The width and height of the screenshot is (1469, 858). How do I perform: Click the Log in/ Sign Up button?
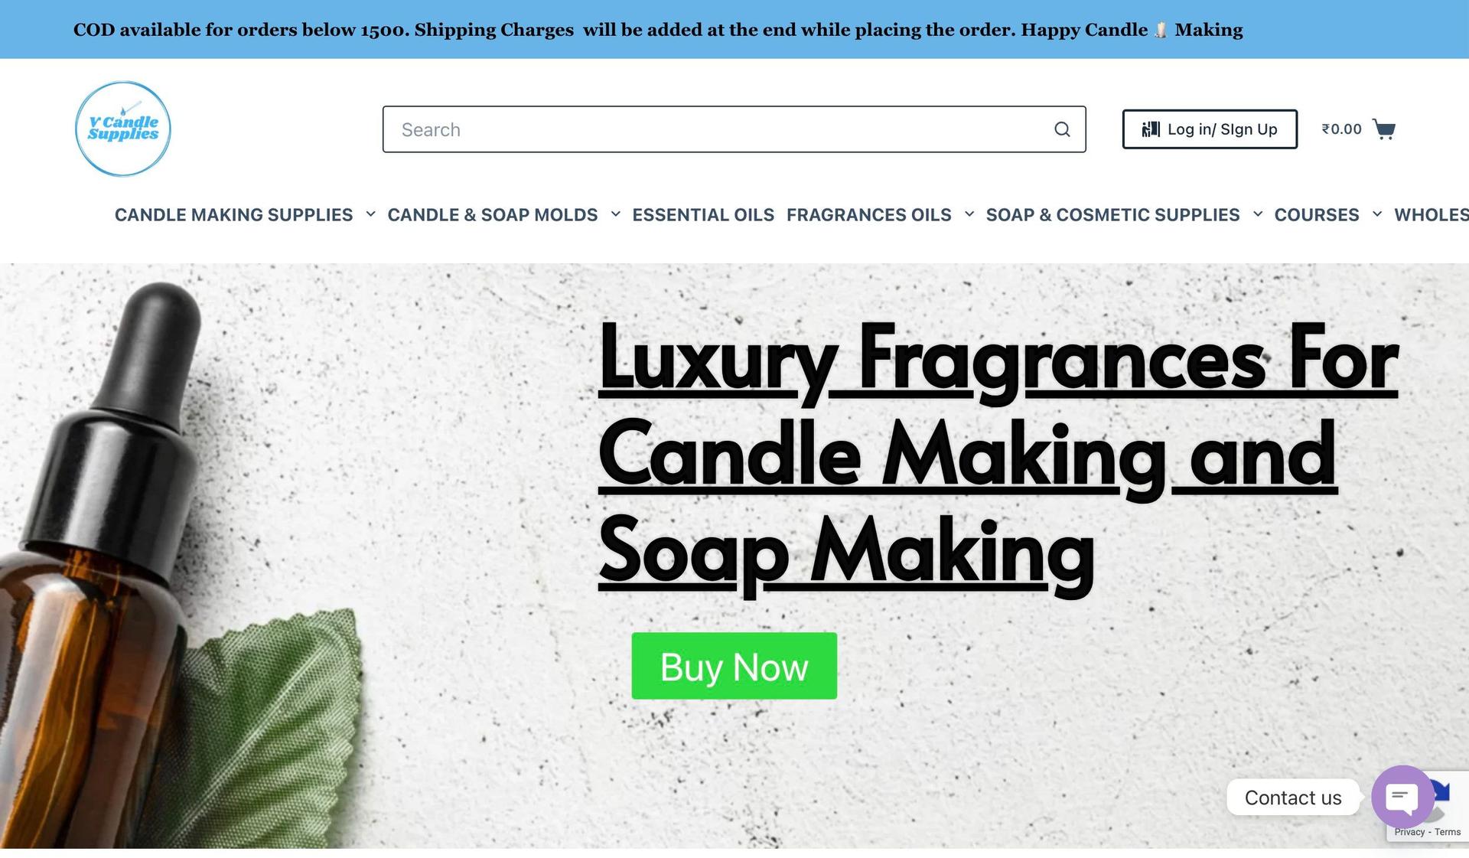click(x=1210, y=129)
